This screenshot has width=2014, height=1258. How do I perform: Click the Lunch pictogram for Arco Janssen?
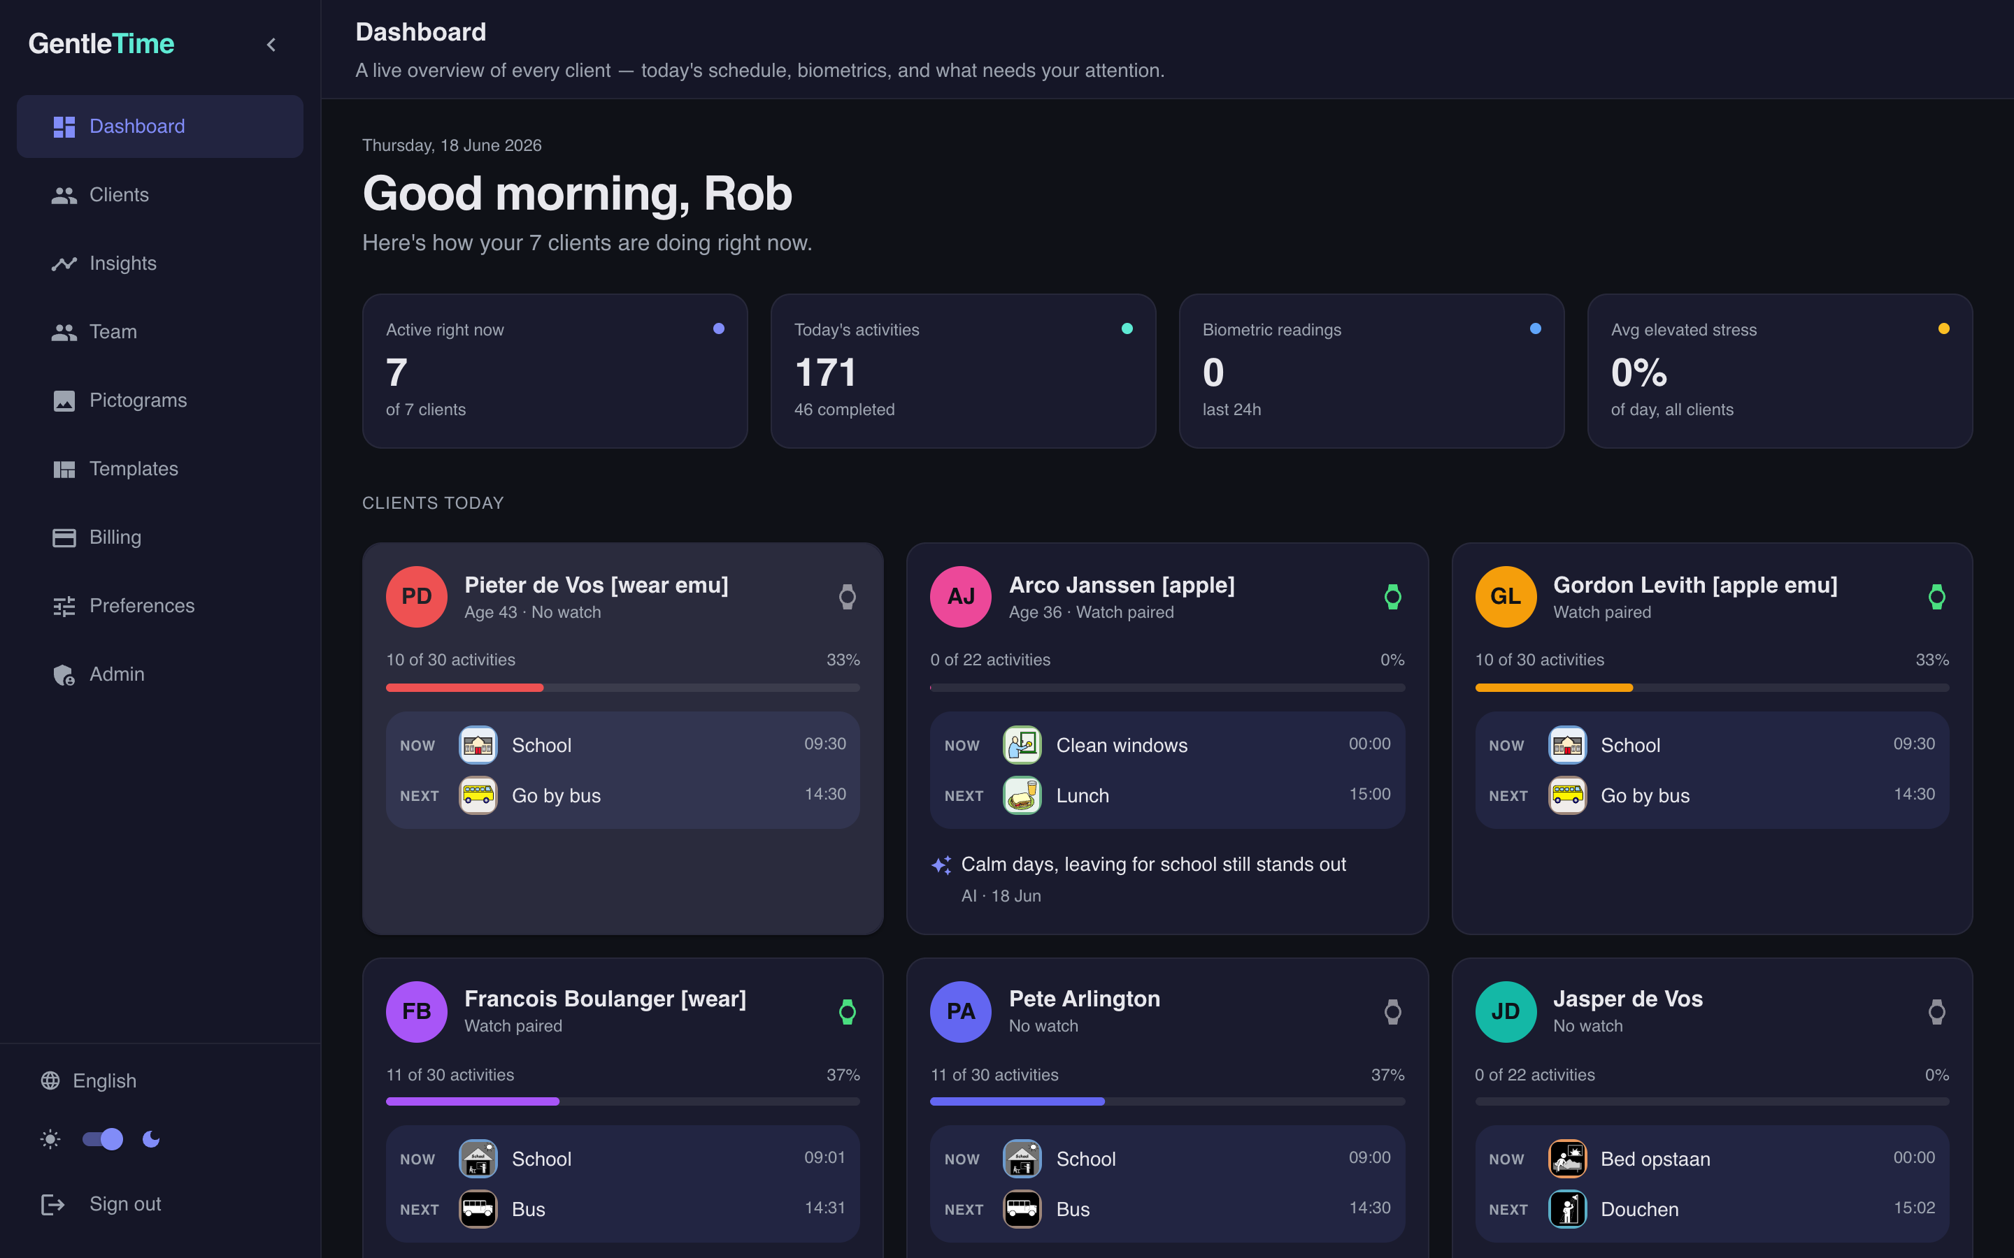1022,795
